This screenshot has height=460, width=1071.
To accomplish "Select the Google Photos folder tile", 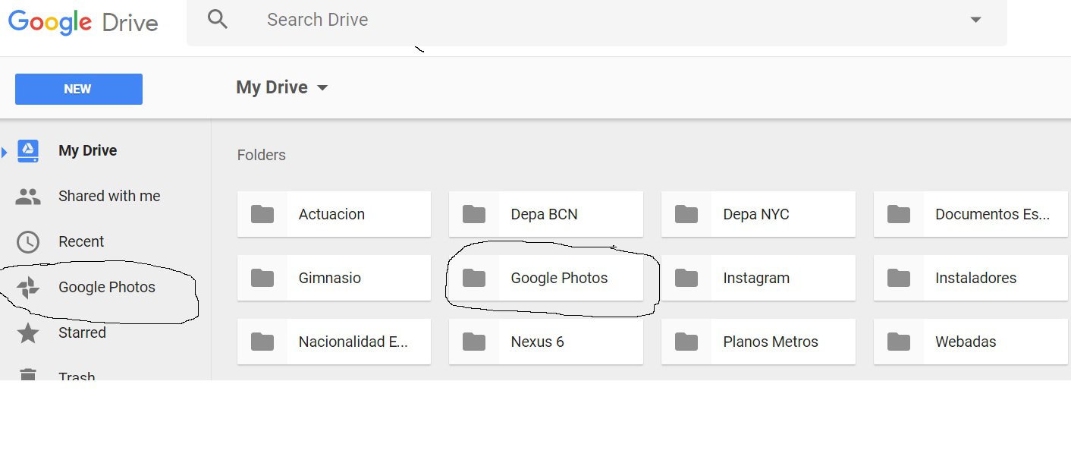I will pos(545,279).
